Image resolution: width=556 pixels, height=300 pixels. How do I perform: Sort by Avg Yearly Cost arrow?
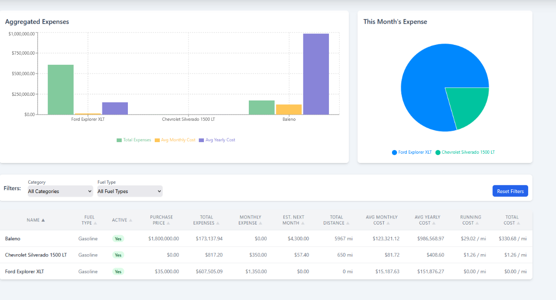tap(434, 223)
